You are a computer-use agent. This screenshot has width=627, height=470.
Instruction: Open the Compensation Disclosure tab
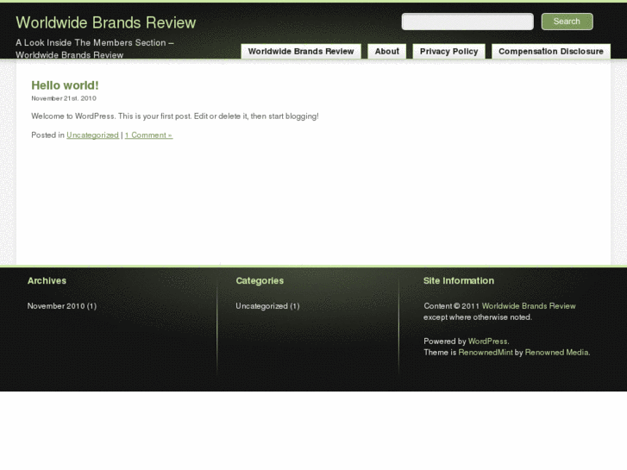coord(550,51)
